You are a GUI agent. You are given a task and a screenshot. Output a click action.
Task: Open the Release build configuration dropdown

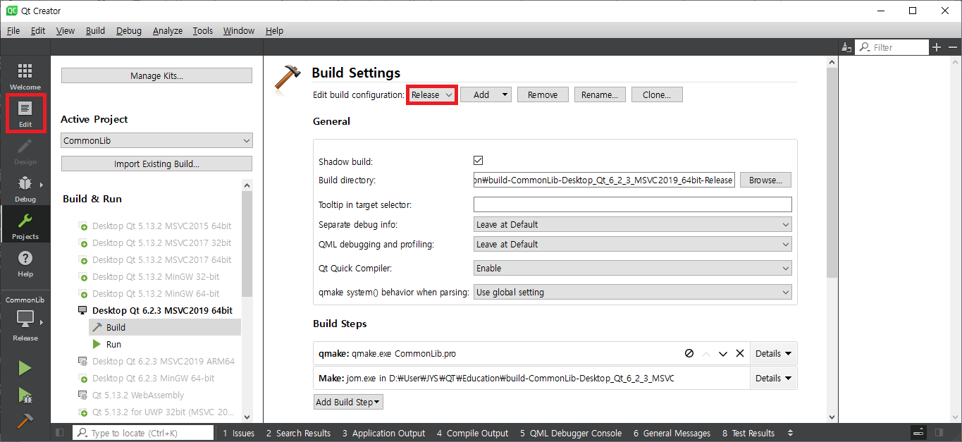(431, 94)
